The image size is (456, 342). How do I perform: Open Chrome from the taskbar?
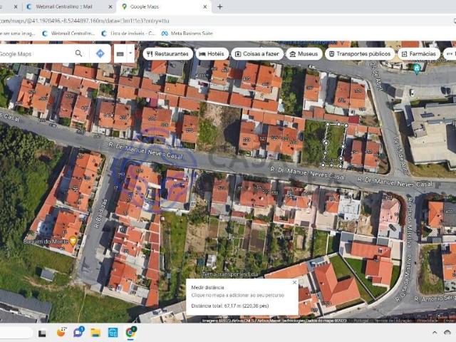(x=131, y=332)
